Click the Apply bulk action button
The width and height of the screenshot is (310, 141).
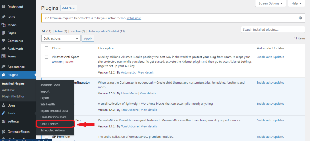tap(88, 38)
